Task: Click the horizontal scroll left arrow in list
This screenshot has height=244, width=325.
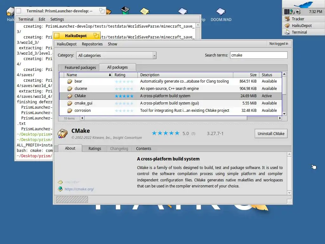Action: tap(82, 118)
